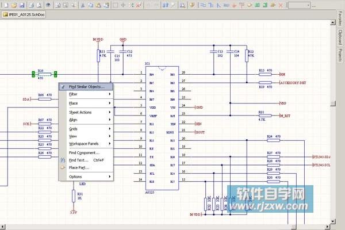Expand the View submenu

click(x=86, y=136)
